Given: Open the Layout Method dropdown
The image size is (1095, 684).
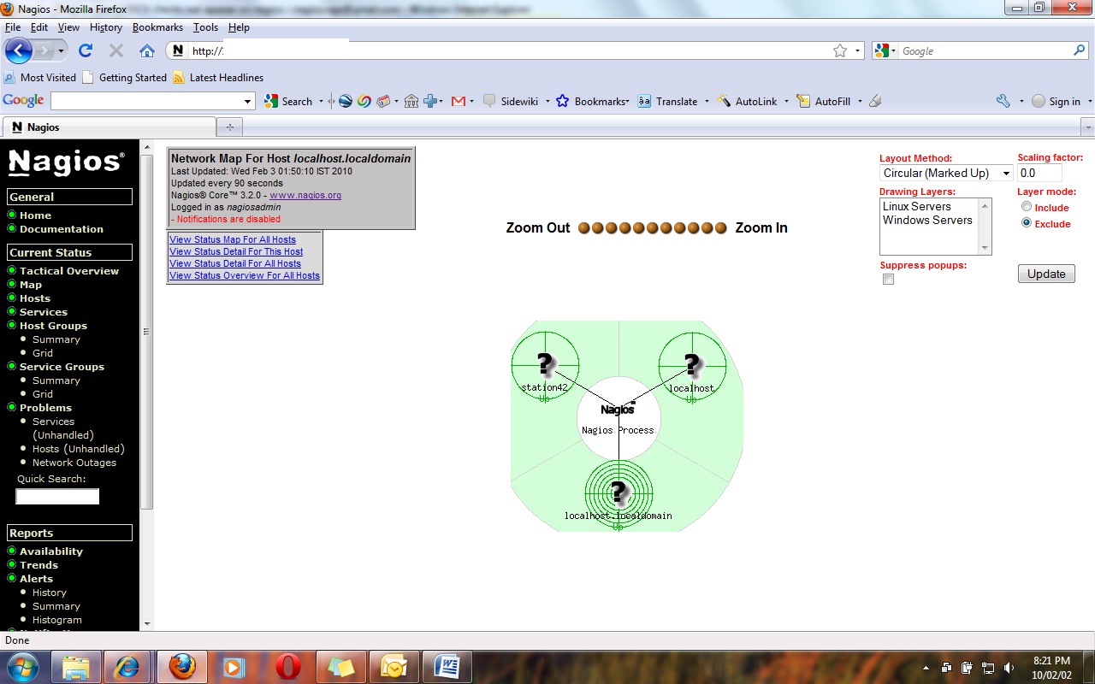Looking at the screenshot, I should pos(945,173).
